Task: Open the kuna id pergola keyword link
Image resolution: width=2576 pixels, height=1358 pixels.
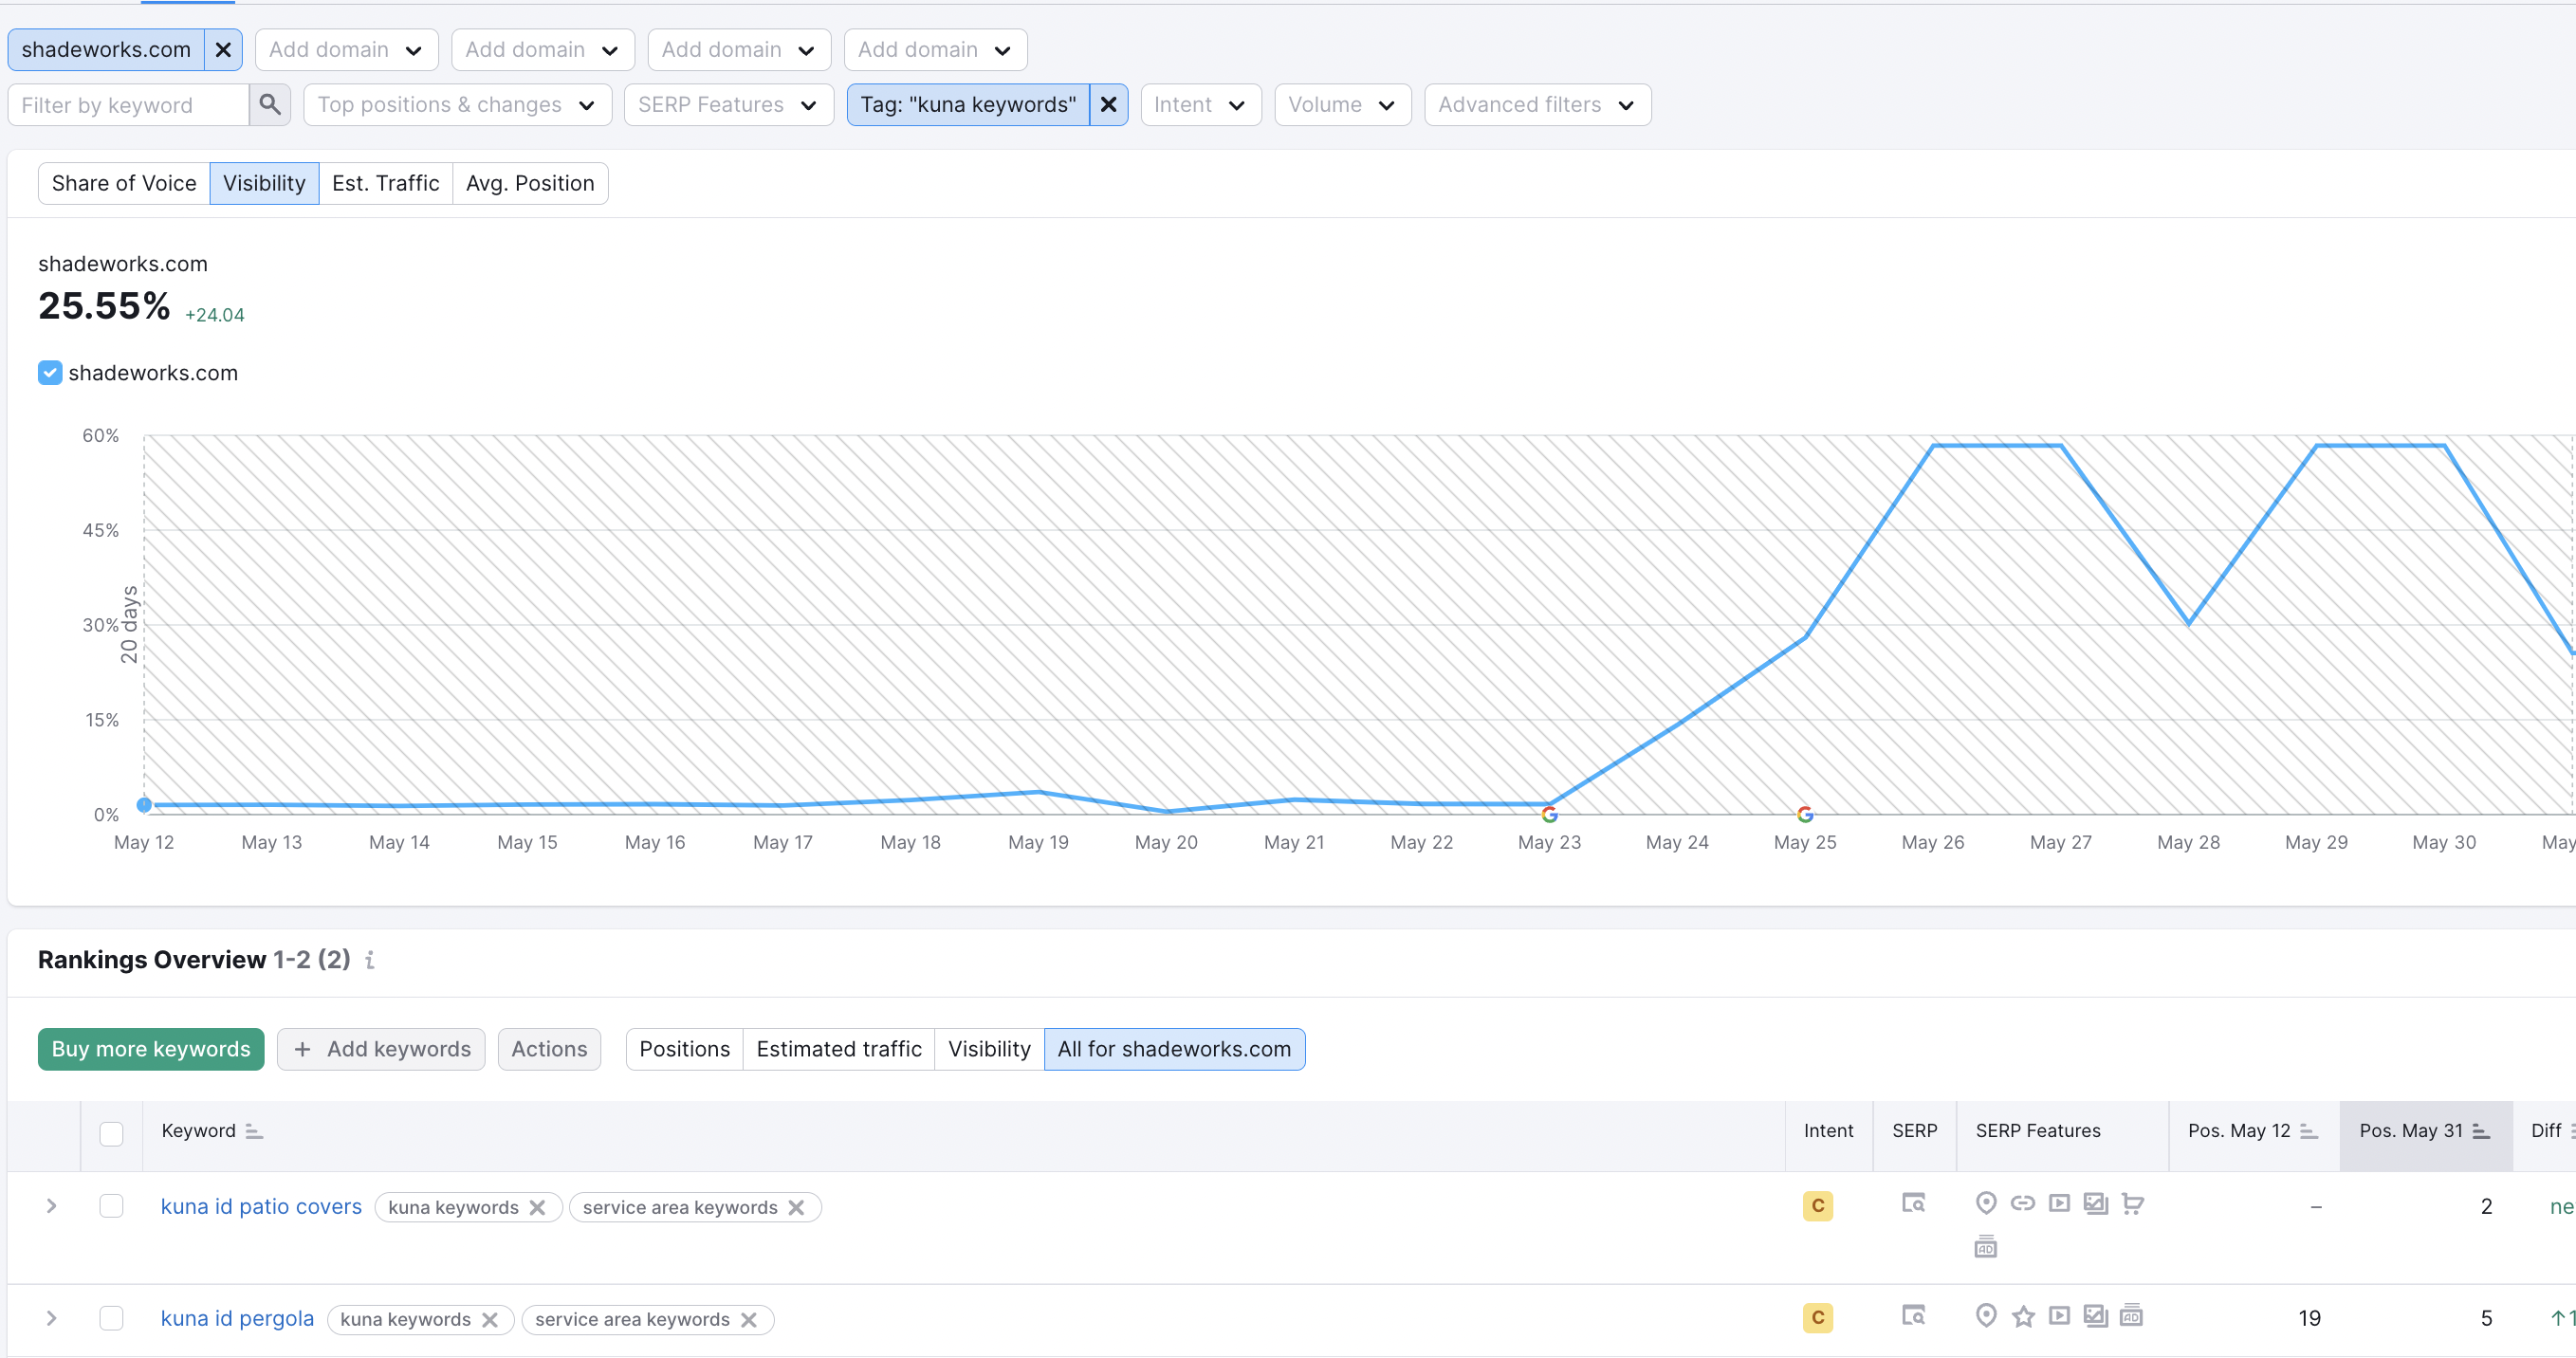Action: click(237, 1318)
